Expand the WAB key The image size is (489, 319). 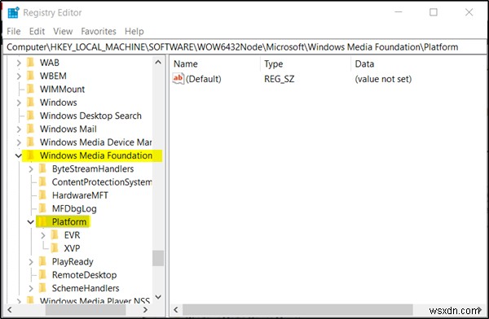point(19,63)
